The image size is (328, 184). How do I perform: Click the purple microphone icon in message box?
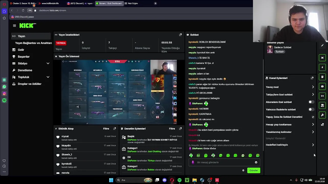coord(193,162)
